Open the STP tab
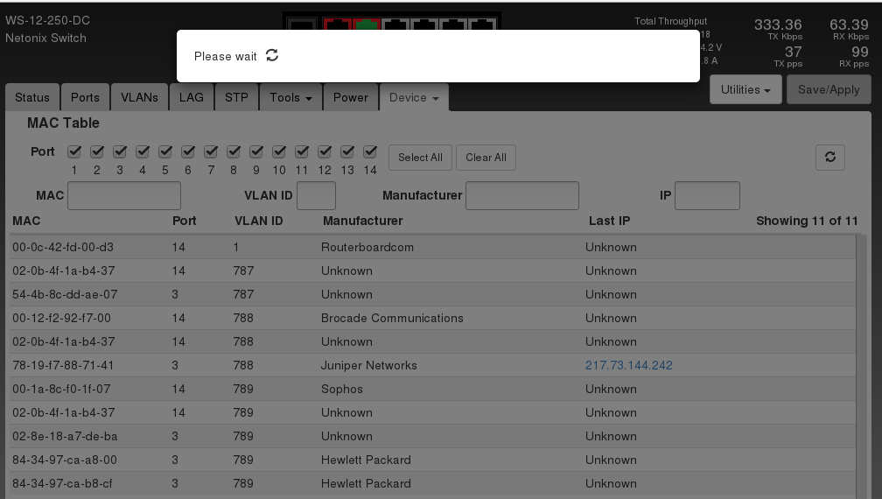This screenshot has width=882, height=499. pyautogui.click(x=236, y=97)
